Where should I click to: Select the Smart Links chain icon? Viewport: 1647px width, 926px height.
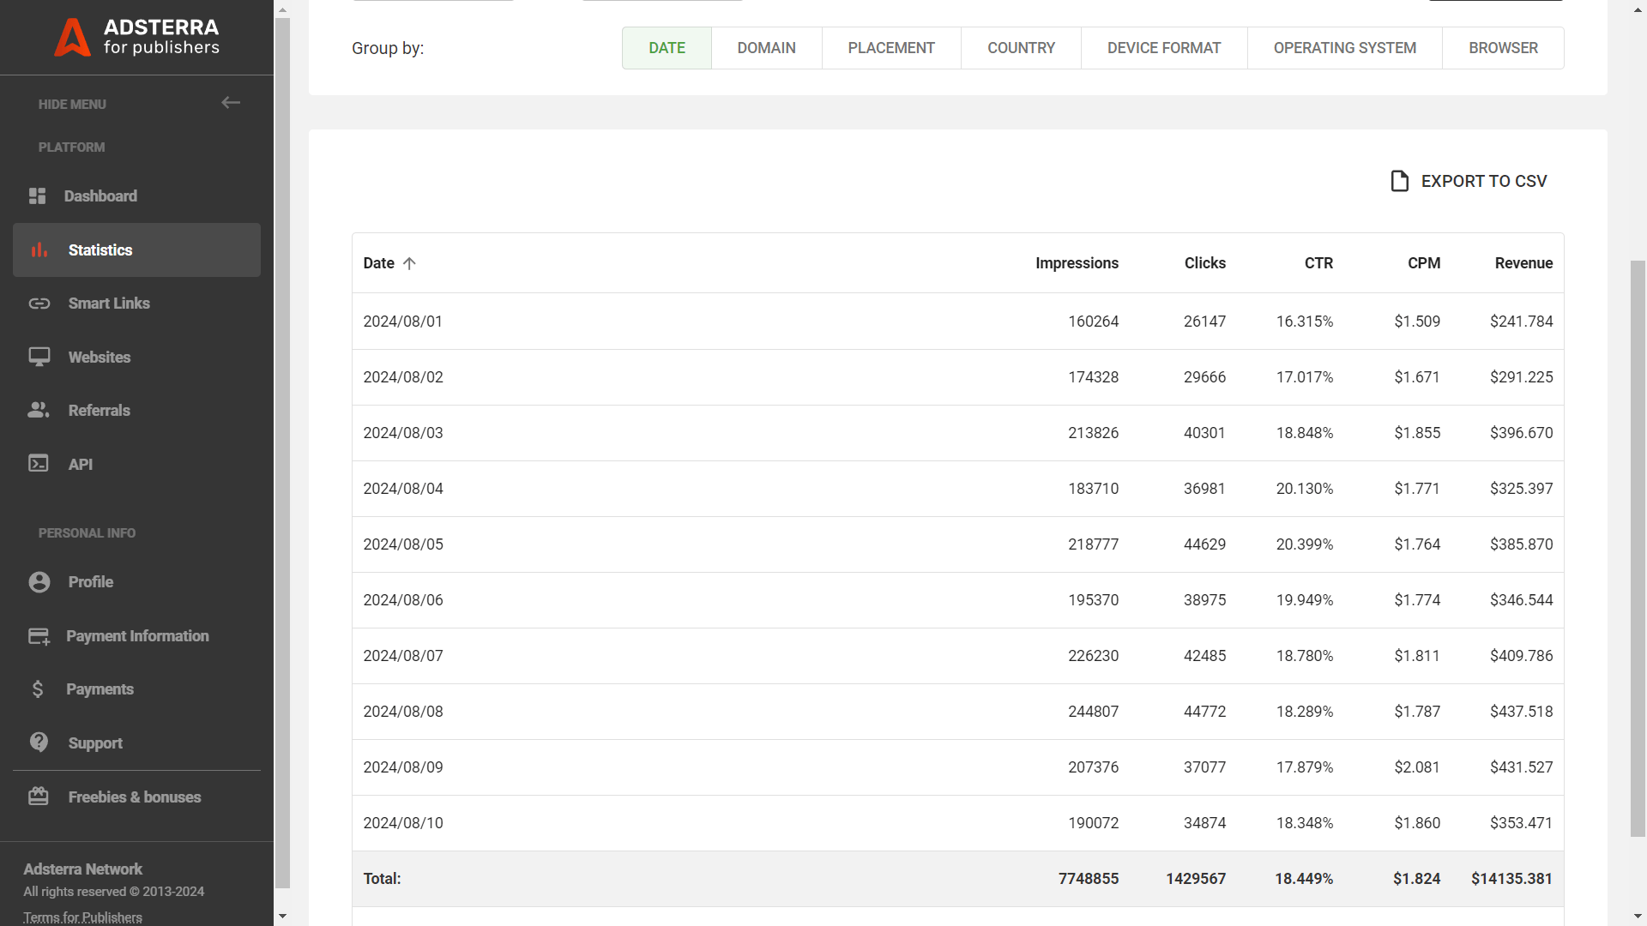point(39,303)
